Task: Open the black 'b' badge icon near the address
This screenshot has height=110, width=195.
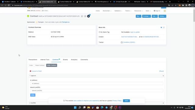Action: click(x=89, y=16)
